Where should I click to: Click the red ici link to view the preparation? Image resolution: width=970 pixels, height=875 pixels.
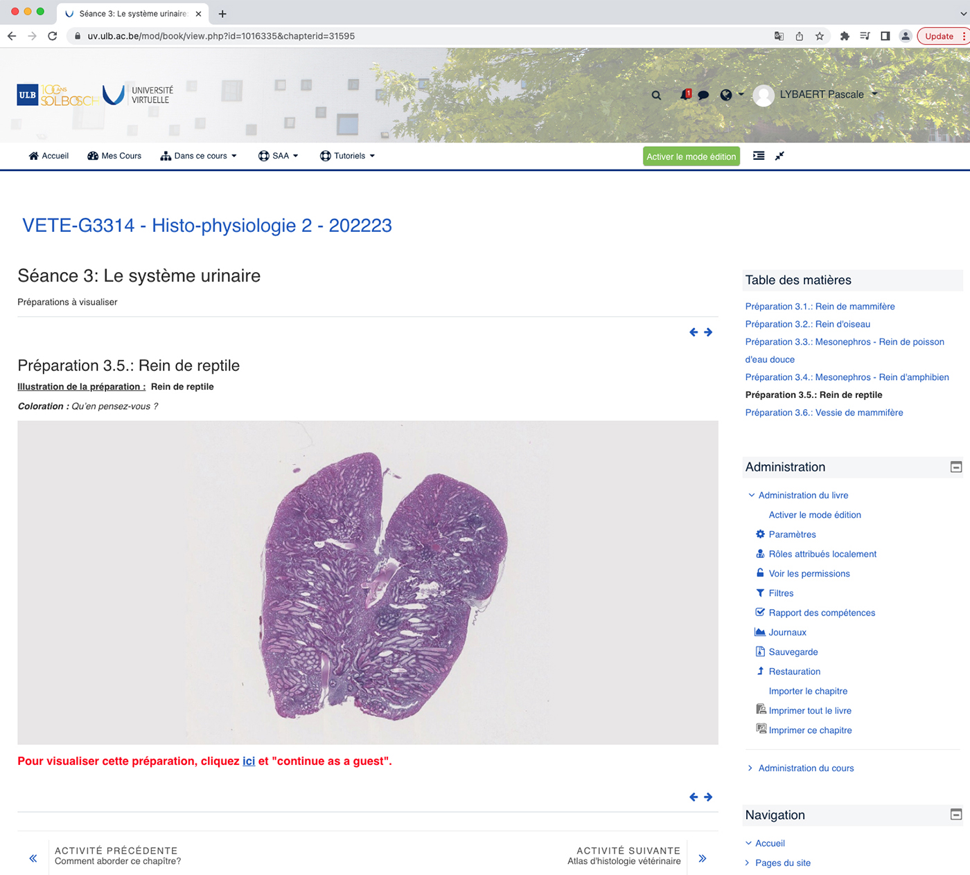(249, 761)
